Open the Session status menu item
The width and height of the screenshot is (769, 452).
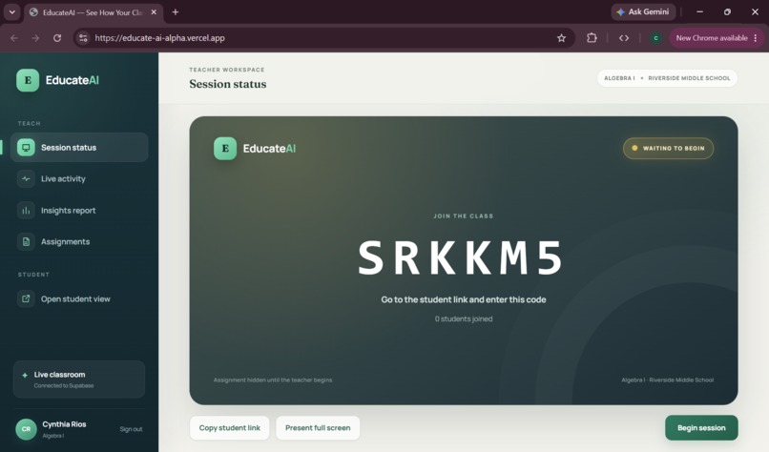pyautogui.click(x=79, y=148)
